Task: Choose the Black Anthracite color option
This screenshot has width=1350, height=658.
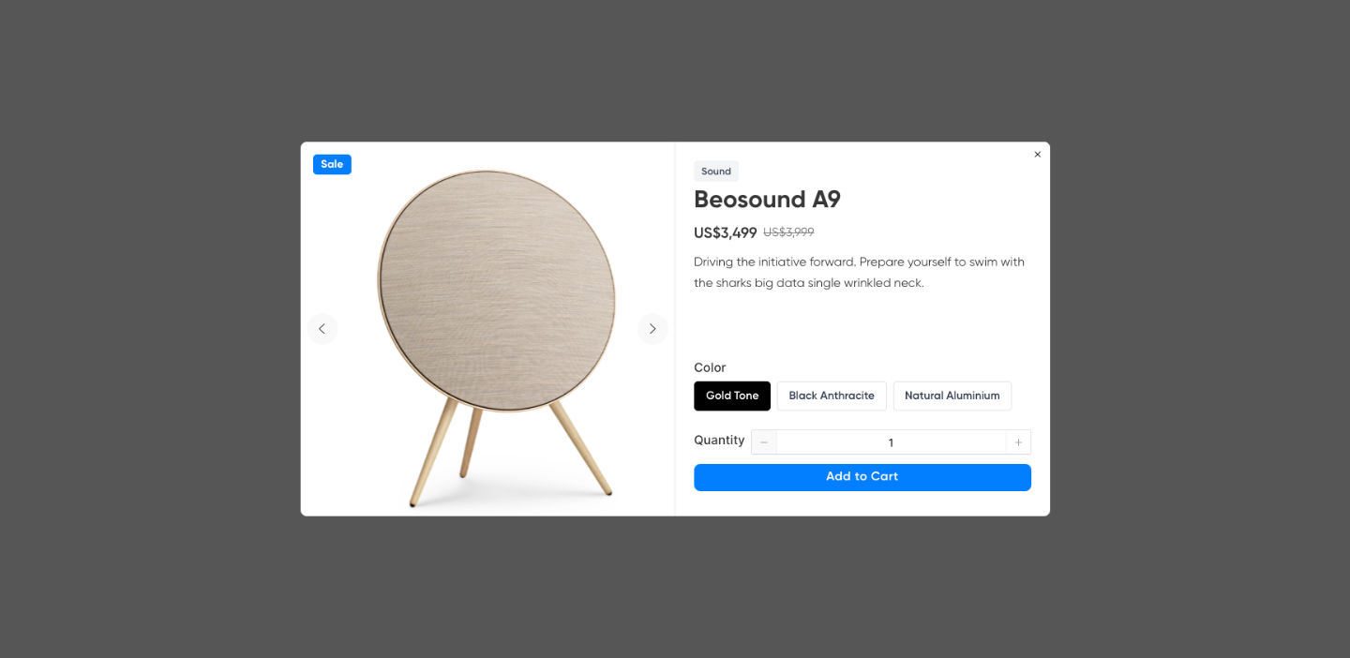Action: pyautogui.click(x=832, y=396)
